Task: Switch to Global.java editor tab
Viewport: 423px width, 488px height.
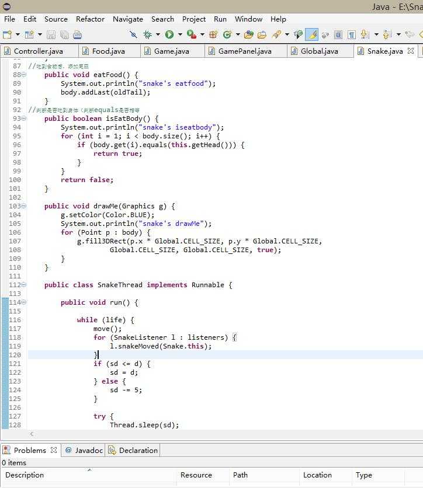Action: tap(320, 51)
